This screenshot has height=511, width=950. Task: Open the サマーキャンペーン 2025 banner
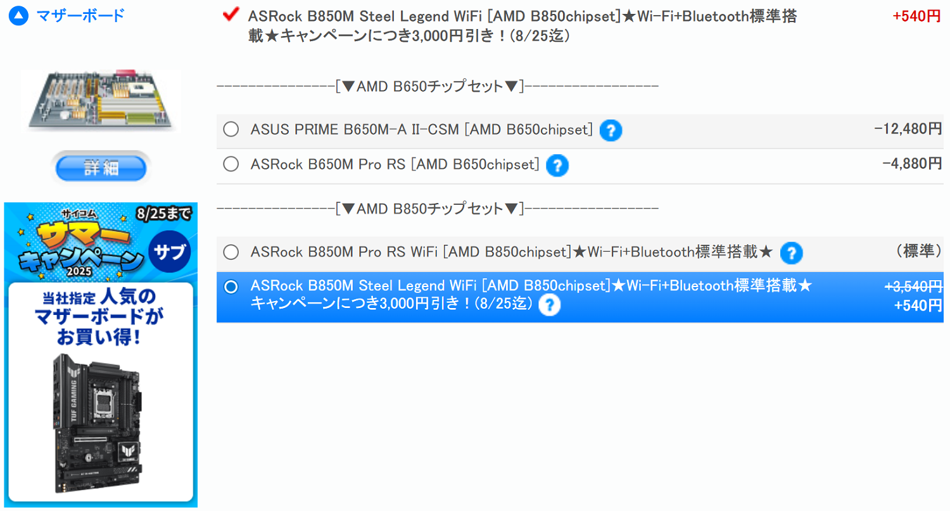click(101, 354)
